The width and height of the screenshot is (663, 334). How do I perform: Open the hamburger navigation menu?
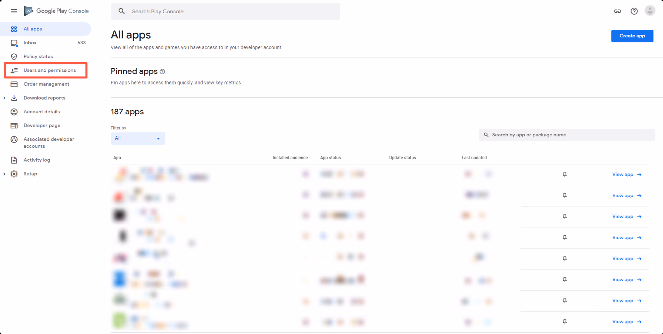pyautogui.click(x=14, y=11)
